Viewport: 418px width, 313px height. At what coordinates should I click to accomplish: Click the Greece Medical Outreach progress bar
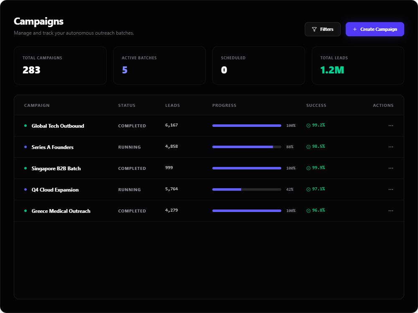pyautogui.click(x=247, y=211)
